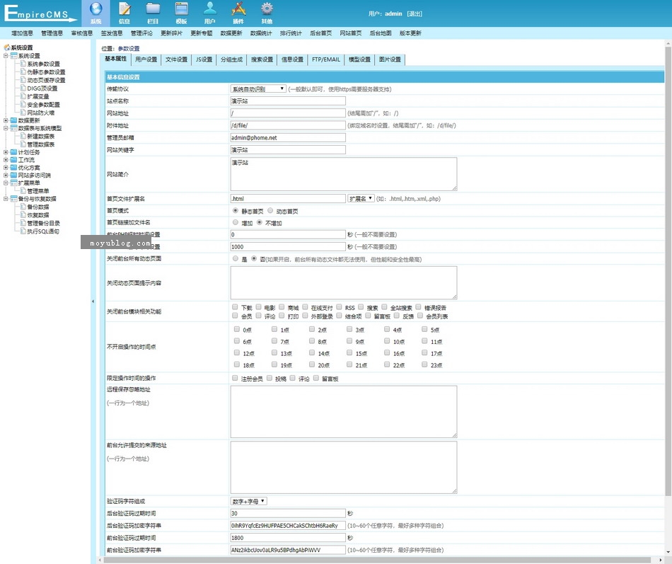Click the folder icon next to 计划任务
Image resolution: width=672 pixels, height=564 pixels.
point(13,152)
